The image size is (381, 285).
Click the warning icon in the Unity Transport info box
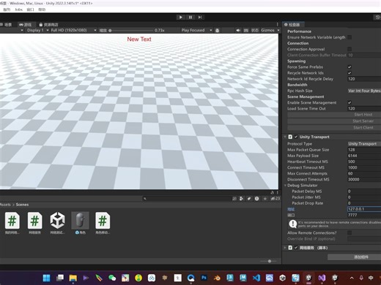point(292,224)
